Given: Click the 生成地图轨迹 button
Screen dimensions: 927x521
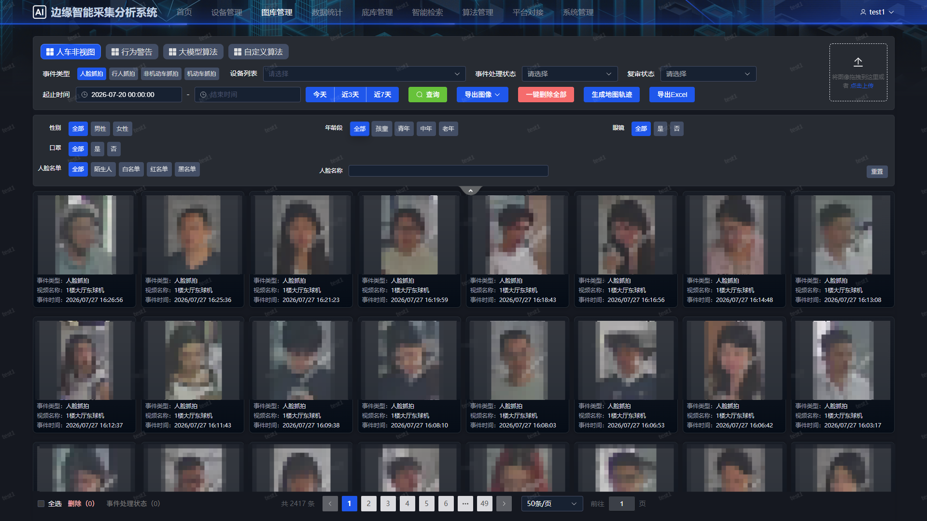Looking at the screenshot, I should tap(612, 95).
